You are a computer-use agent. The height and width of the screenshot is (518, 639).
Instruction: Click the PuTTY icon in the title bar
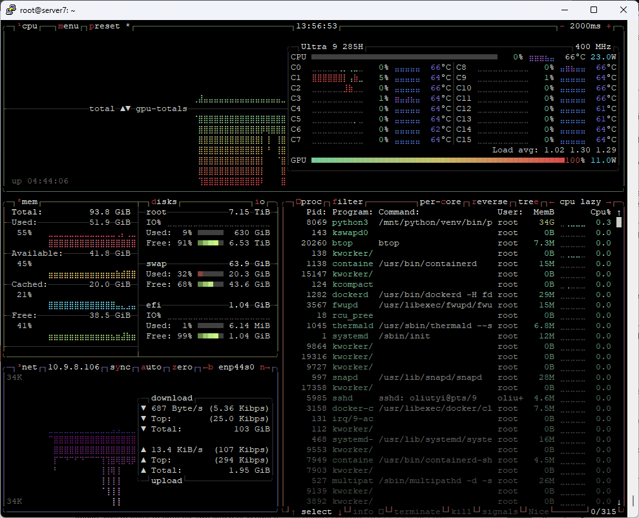(x=11, y=10)
